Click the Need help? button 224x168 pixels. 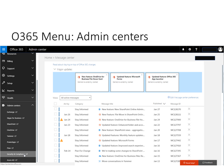189,163
